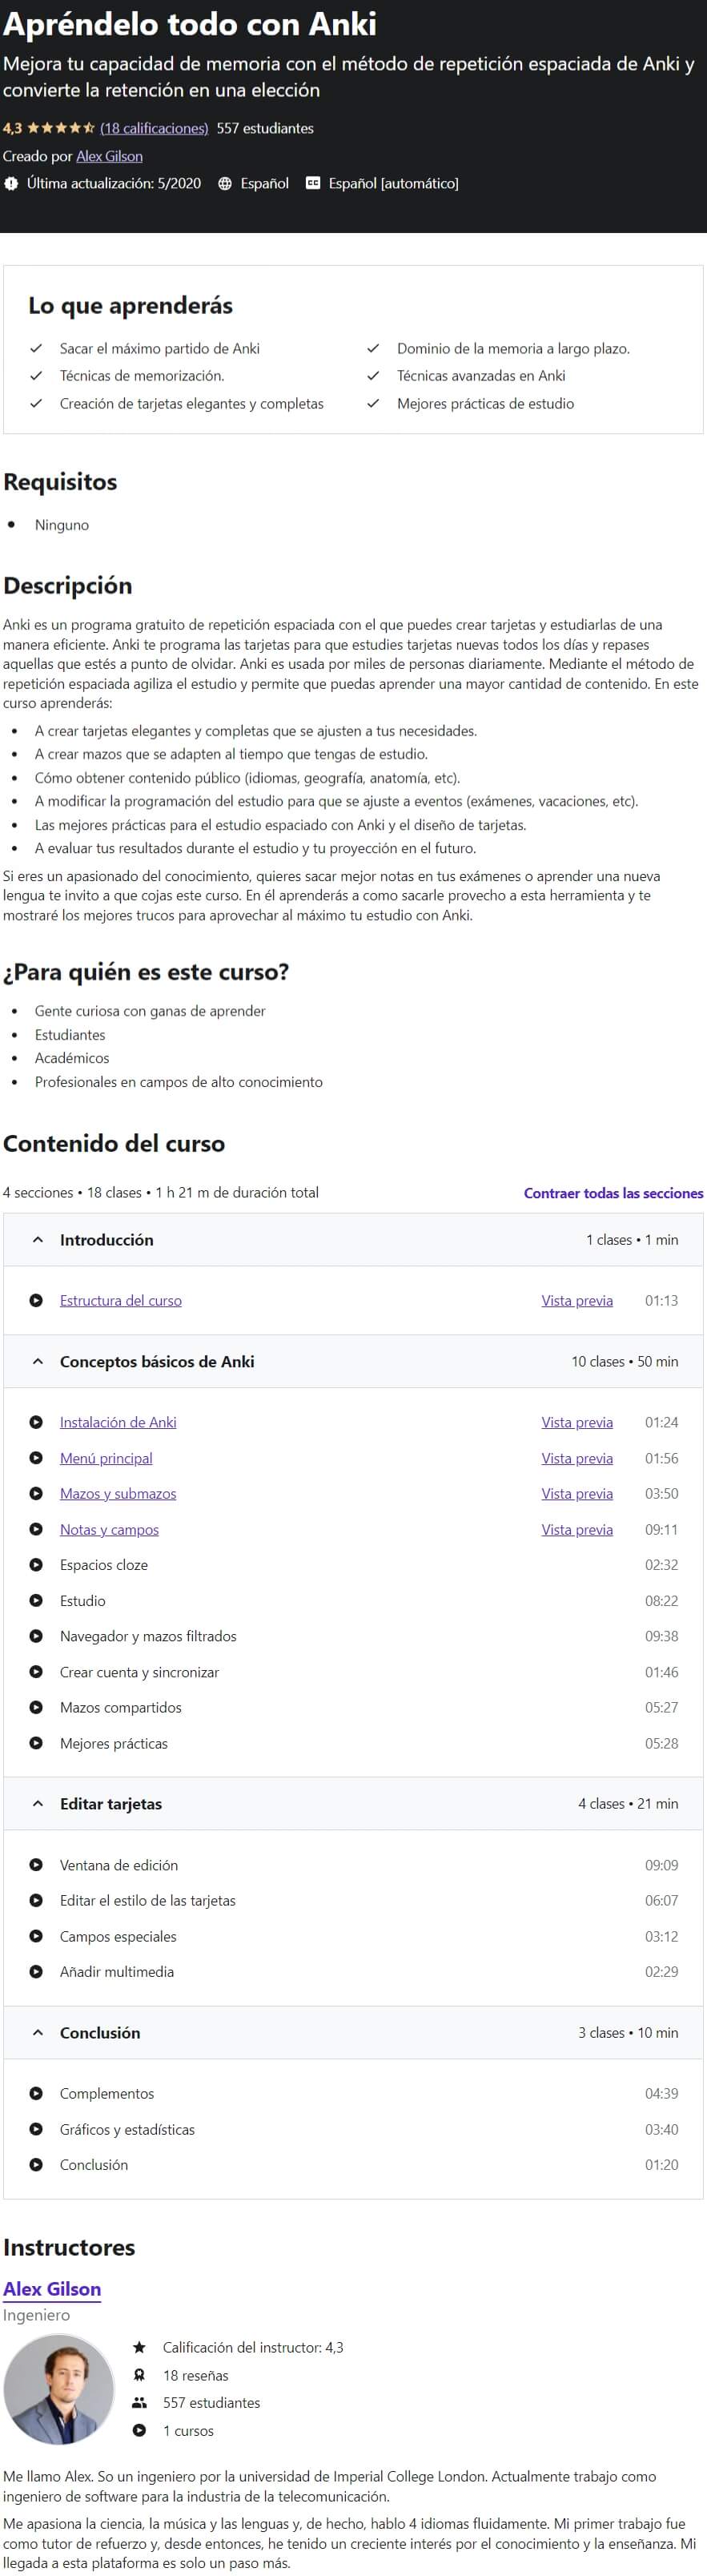The image size is (707, 2576).
Task: Click play icon beside Navegador y mazos filtrados
Action: [36, 1636]
